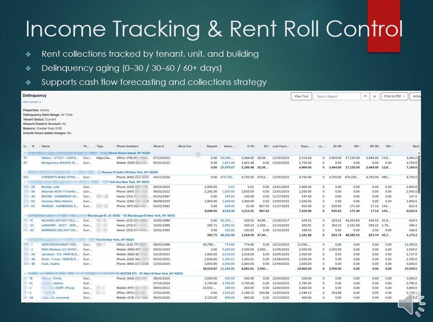Viewport: 433px width, 322px height.
Task: Select the Move In column header
Action: pos(159,146)
